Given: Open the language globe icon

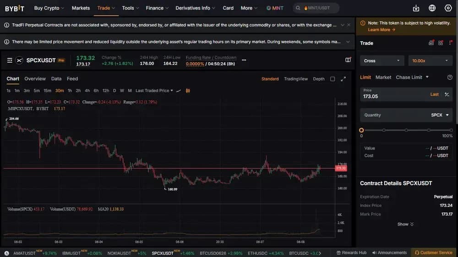Looking at the screenshot, I should click(432, 8).
